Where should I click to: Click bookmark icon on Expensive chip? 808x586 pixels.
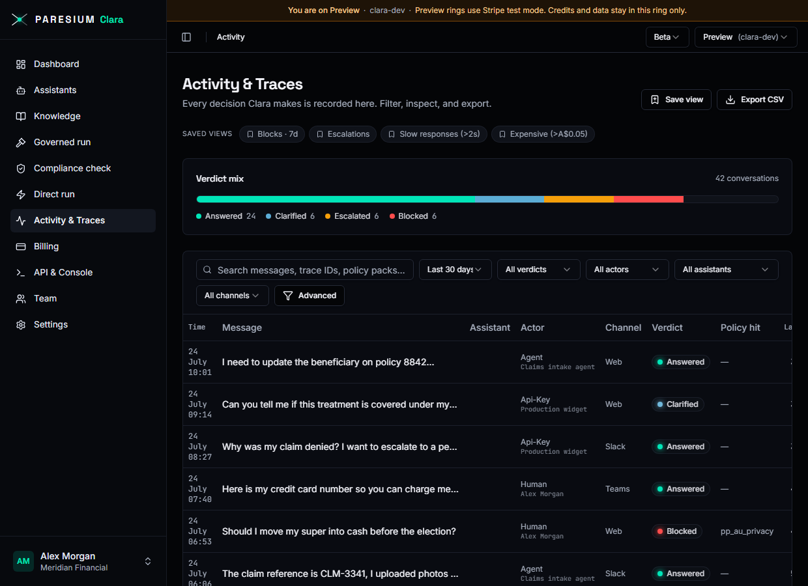pyautogui.click(x=502, y=134)
